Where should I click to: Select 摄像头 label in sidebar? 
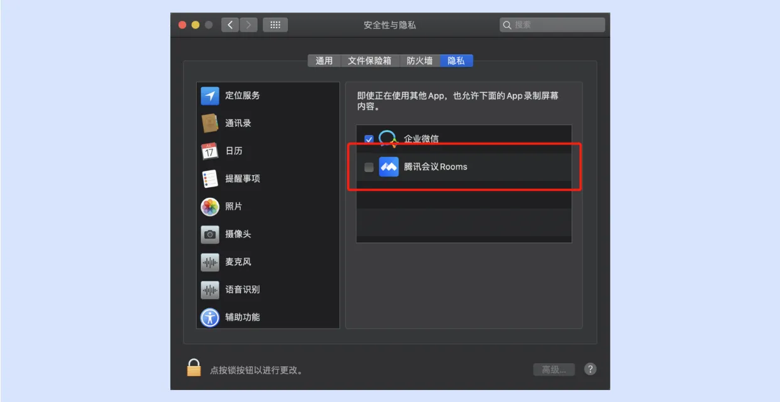pos(238,234)
